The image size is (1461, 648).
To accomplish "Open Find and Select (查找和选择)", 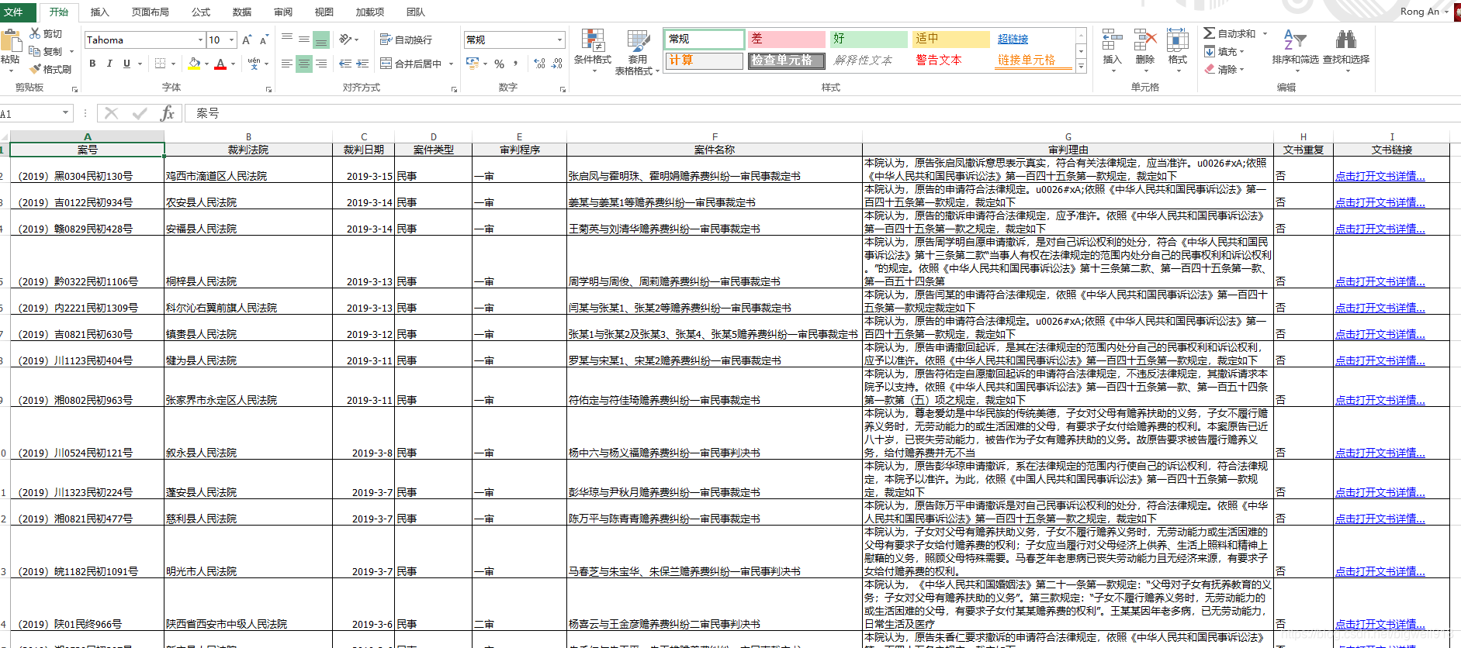I will [1346, 51].
